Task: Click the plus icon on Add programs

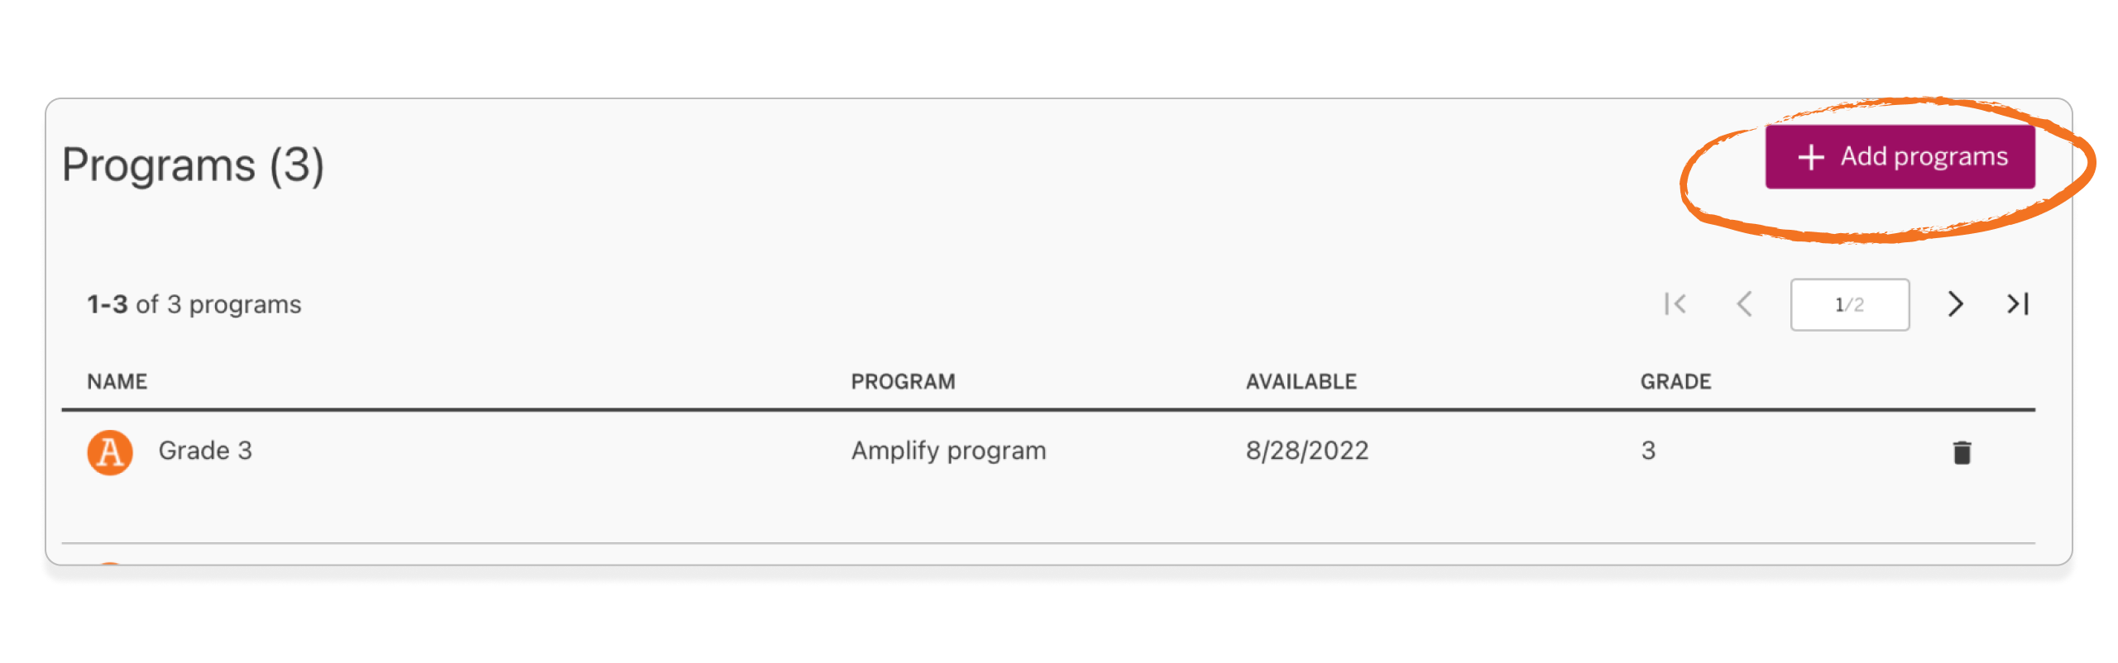Action: (x=1811, y=157)
